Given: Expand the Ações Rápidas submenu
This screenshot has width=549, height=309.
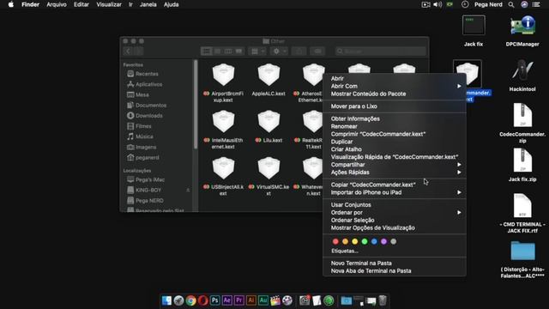Looking at the screenshot, I should click(x=395, y=173).
